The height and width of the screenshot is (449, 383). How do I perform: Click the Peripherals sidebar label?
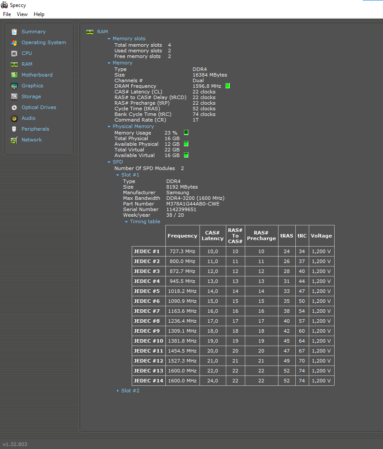click(35, 129)
